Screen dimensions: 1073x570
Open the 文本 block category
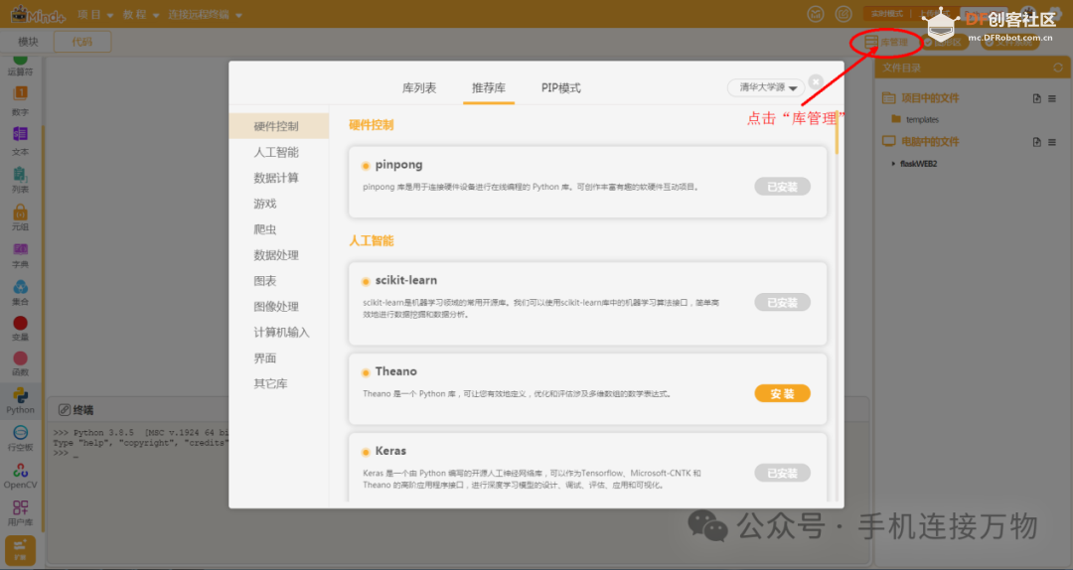coord(20,141)
